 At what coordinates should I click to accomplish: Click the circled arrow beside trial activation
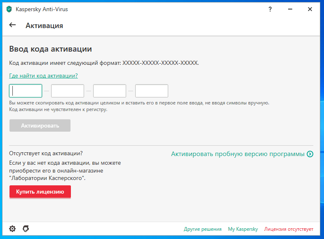coord(310,154)
